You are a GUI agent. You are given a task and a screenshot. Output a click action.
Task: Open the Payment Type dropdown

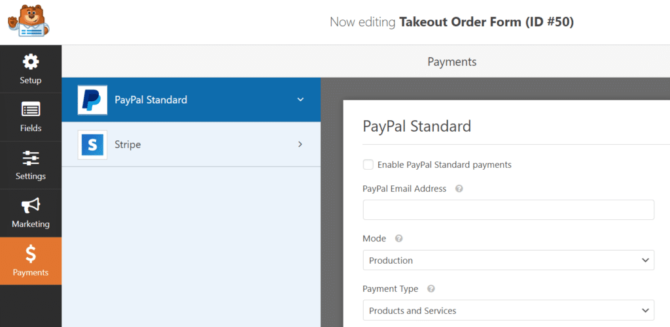click(508, 311)
